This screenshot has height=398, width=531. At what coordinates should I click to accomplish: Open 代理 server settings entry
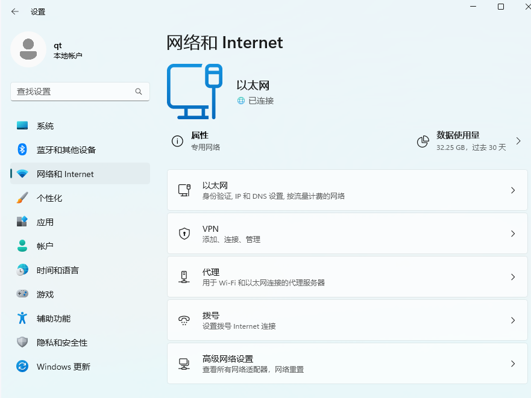(x=347, y=277)
